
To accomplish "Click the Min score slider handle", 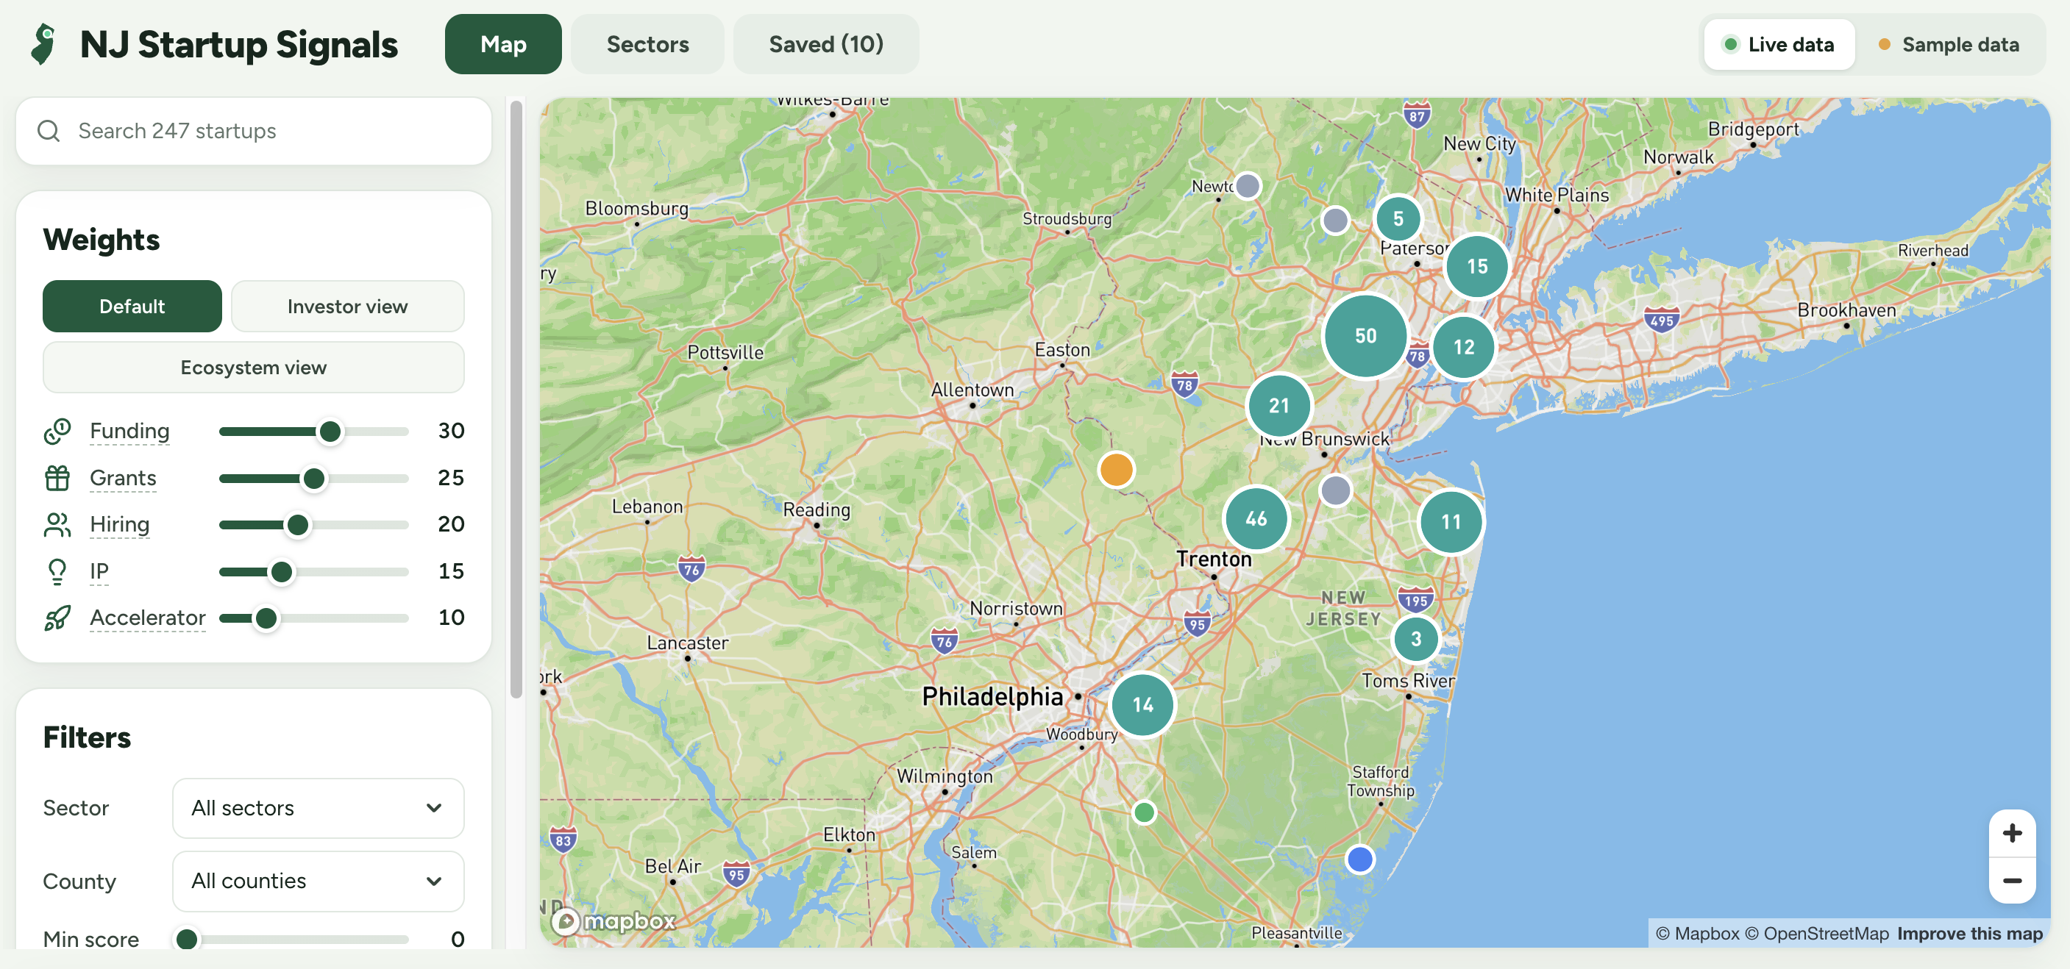I will (186, 939).
